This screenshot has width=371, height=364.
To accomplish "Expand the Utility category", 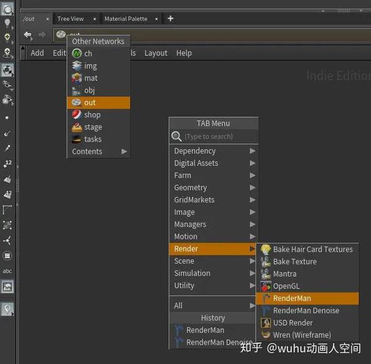I will pyautogui.click(x=213, y=285).
